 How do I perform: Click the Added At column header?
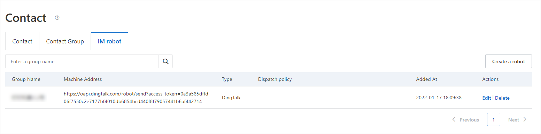point(426,79)
